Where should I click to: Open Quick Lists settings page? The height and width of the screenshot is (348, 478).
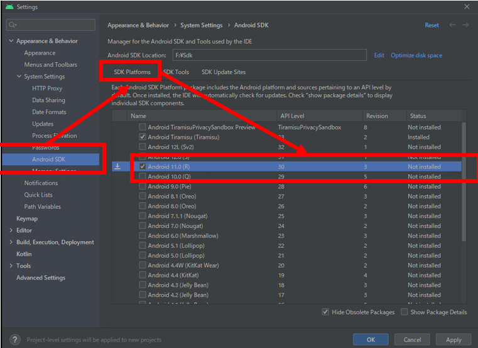pos(38,195)
